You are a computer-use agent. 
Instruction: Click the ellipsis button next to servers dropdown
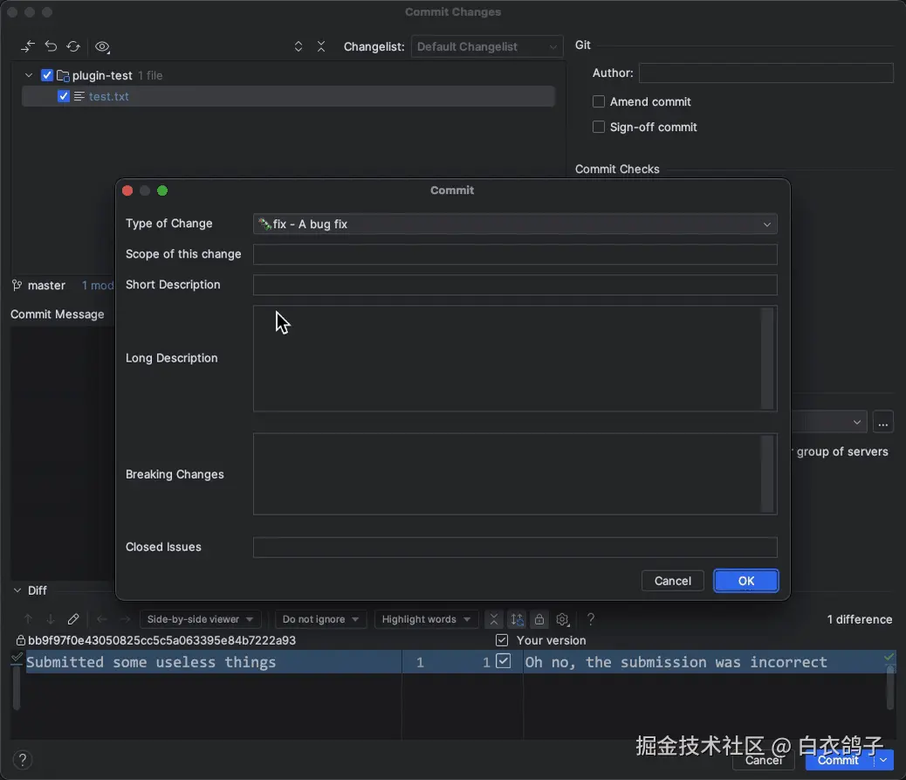coord(883,422)
